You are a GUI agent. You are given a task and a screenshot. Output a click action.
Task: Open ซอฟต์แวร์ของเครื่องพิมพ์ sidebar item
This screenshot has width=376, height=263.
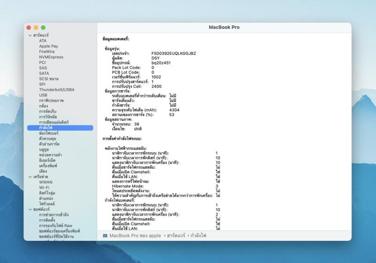tap(60, 231)
